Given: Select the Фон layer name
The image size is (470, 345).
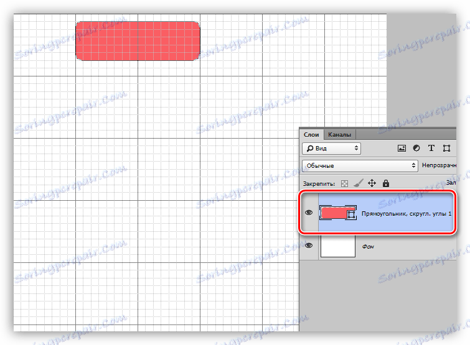Looking at the screenshot, I should click(368, 246).
